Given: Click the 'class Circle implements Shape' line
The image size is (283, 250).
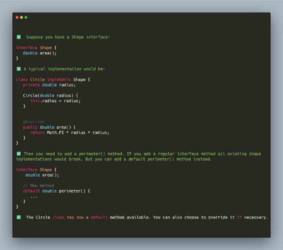Looking at the screenshot, I should click(x=53, y=80).
